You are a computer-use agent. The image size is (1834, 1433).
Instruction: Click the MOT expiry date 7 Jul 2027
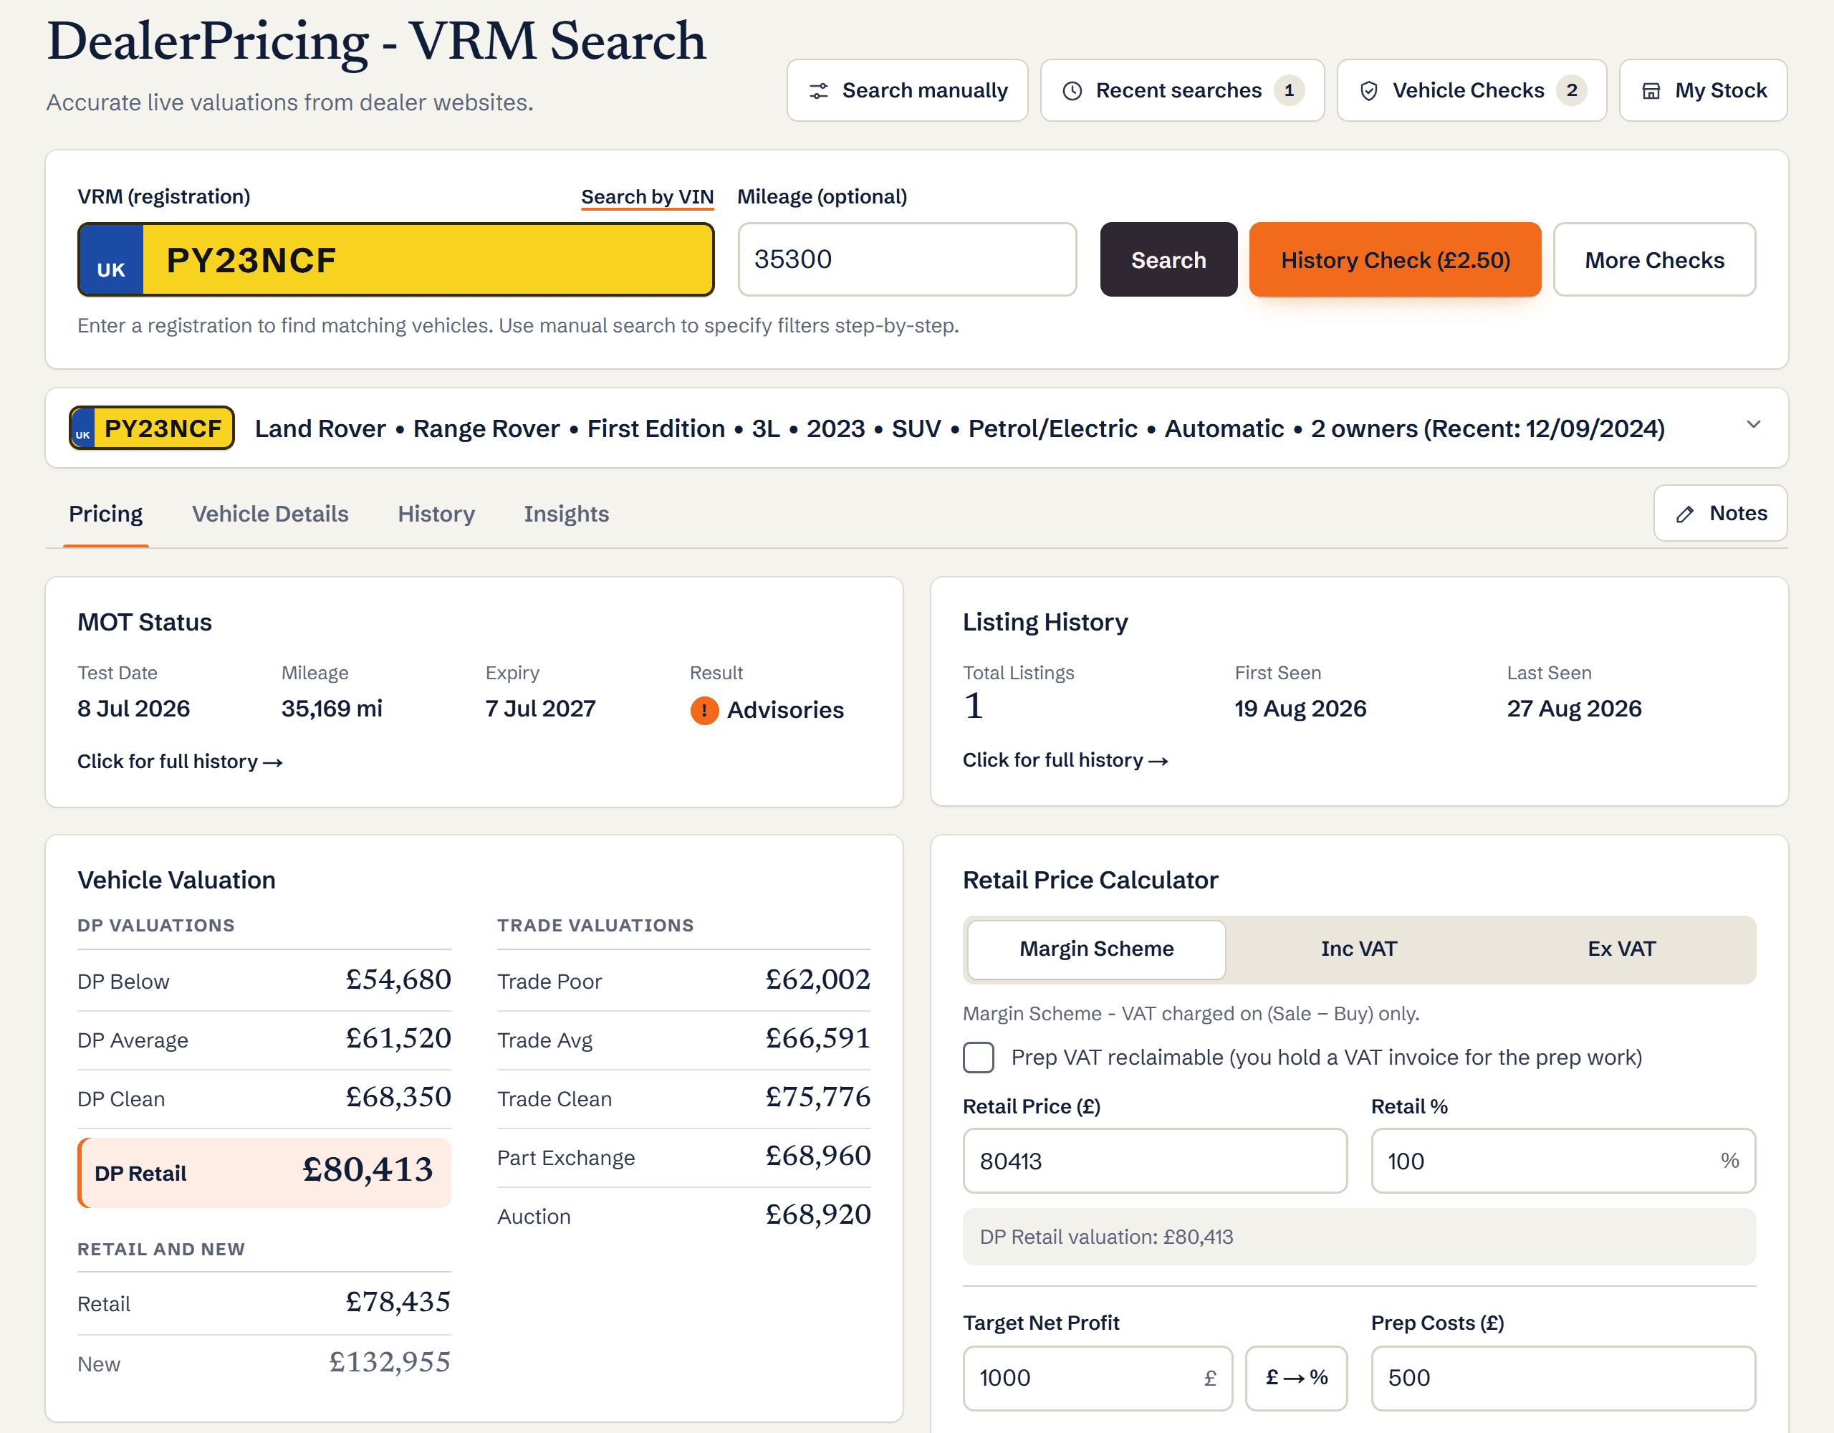click(x=540, y=709)
